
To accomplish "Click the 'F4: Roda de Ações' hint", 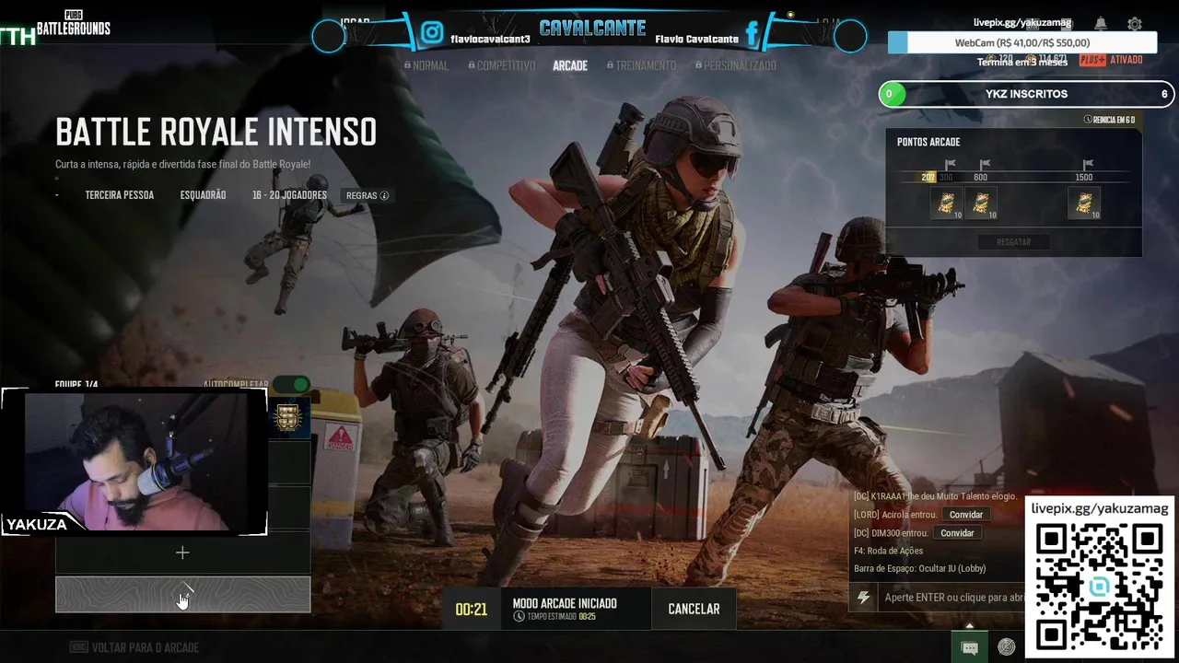I will click(888, 551).
